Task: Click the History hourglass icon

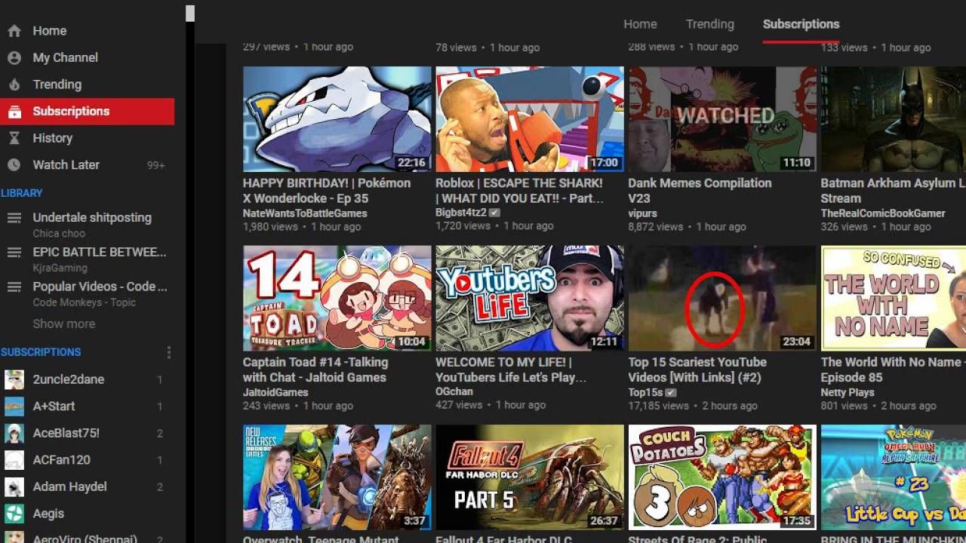Action: [x=14, y=138]
